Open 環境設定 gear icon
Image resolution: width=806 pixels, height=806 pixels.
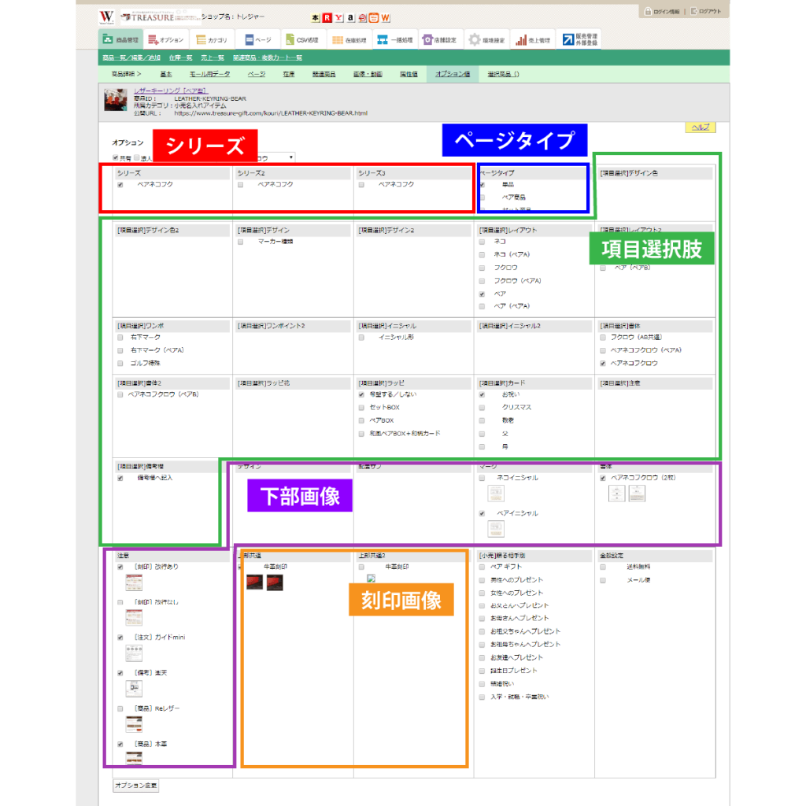pos(475,40)
